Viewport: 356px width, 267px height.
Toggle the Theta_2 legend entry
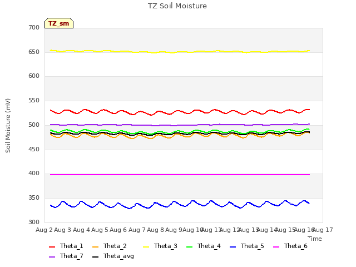[110, 246]
